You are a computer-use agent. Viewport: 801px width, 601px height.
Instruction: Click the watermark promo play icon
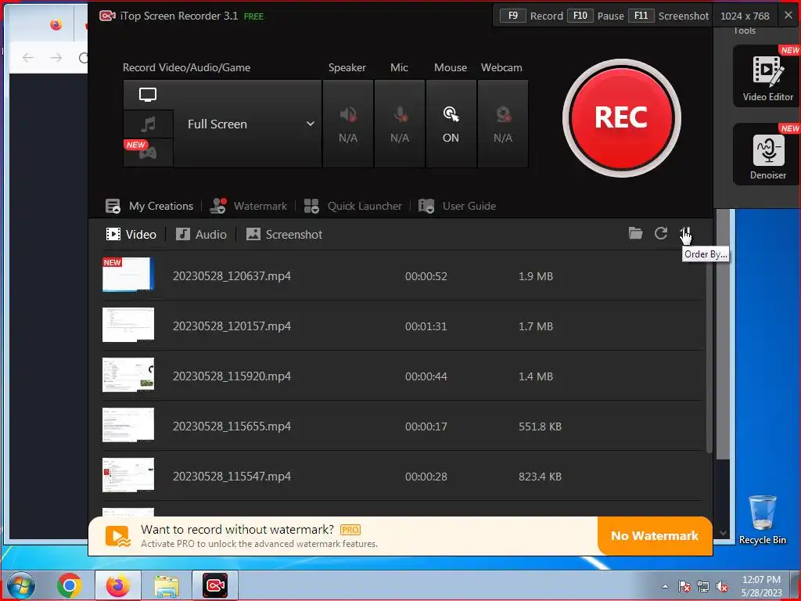click(118, 537)
